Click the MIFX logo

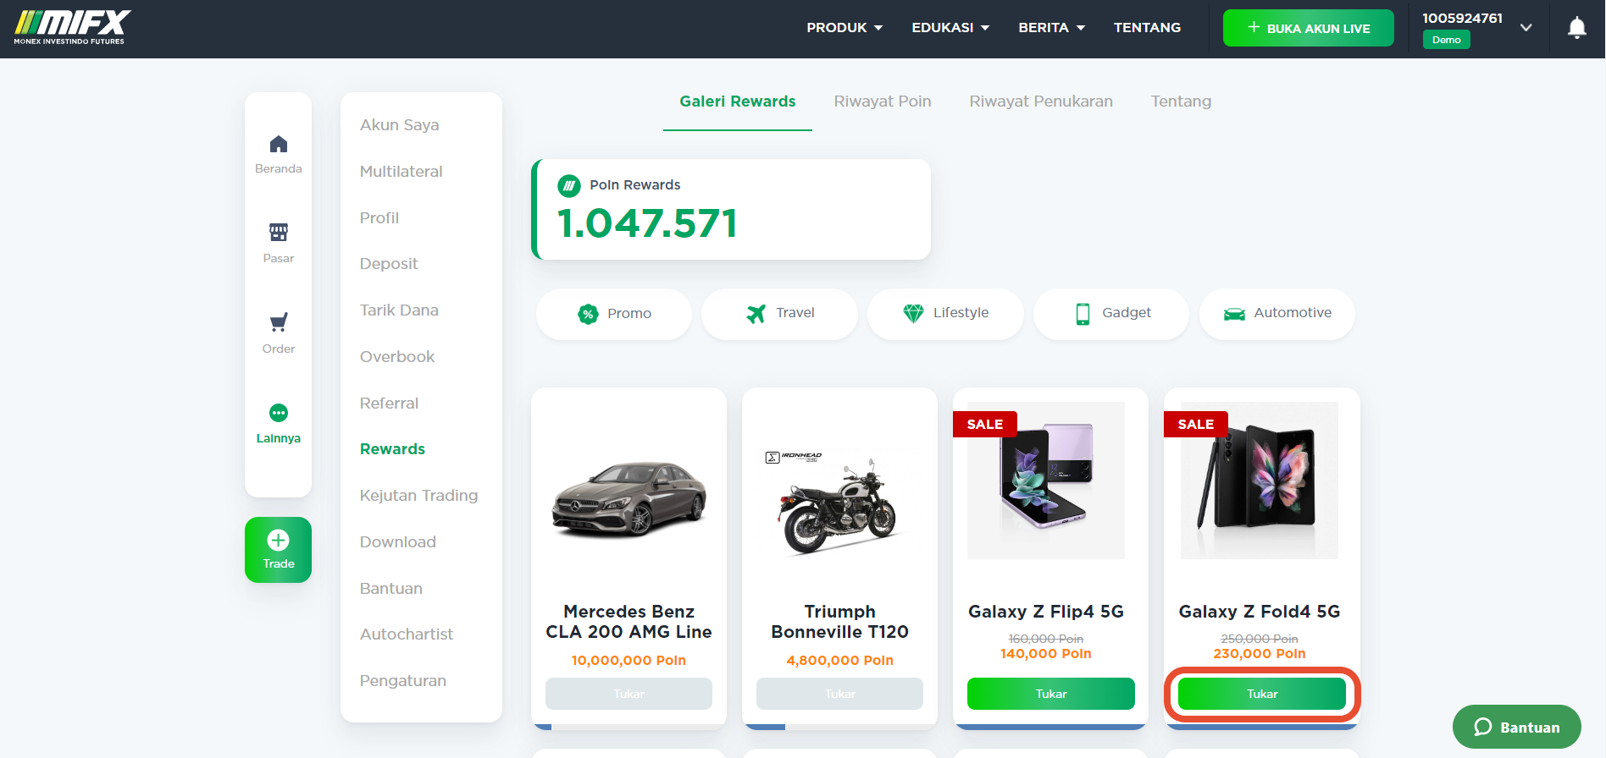tap(73, 28)
